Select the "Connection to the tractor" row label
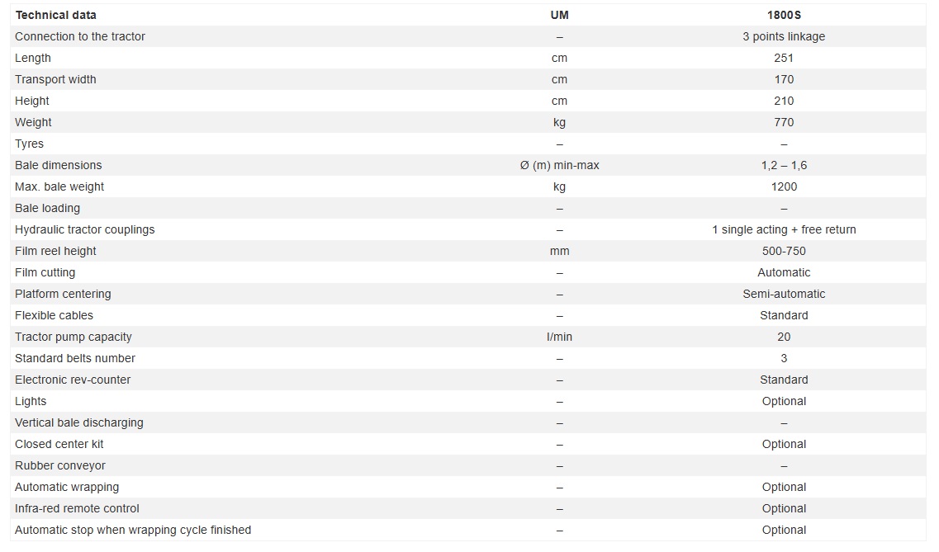The height and width of the screenshot is (552, 939). 80,36
